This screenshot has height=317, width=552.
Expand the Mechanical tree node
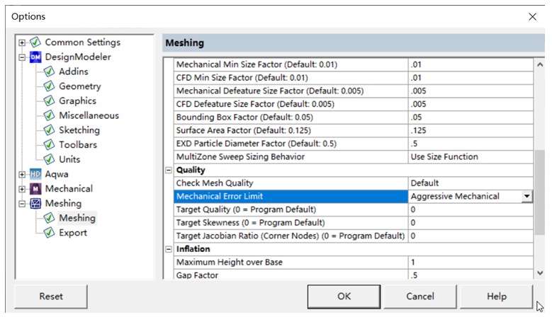[x=22, y=189]
